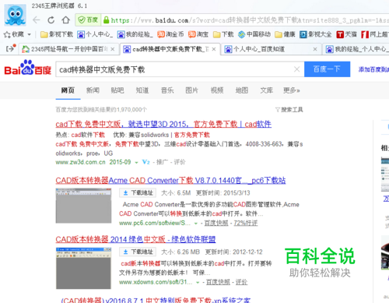This screenshot has width=389, height=303.
Task: Open CAD版本转换器 2014 绿色中文版 result
Action: tap(135, 239)
